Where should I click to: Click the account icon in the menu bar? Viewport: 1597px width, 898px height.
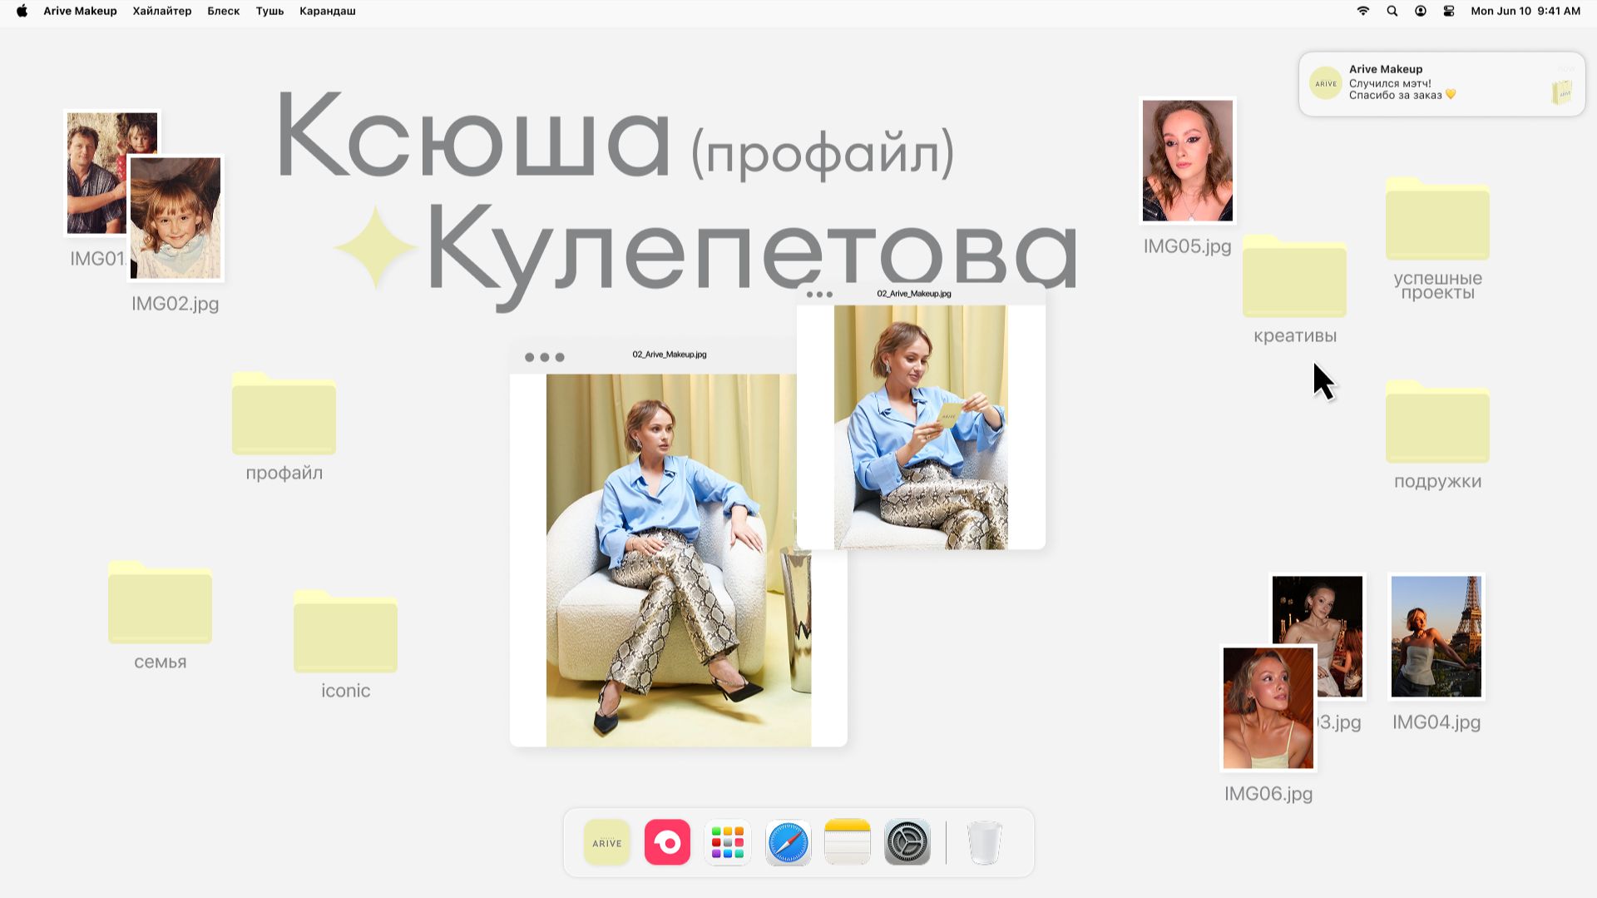1420,11
